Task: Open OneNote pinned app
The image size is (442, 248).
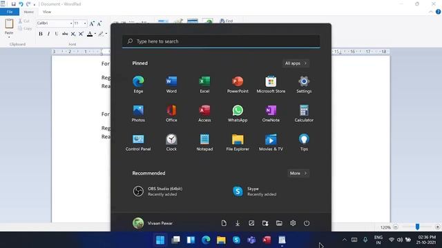Action: 271,113
